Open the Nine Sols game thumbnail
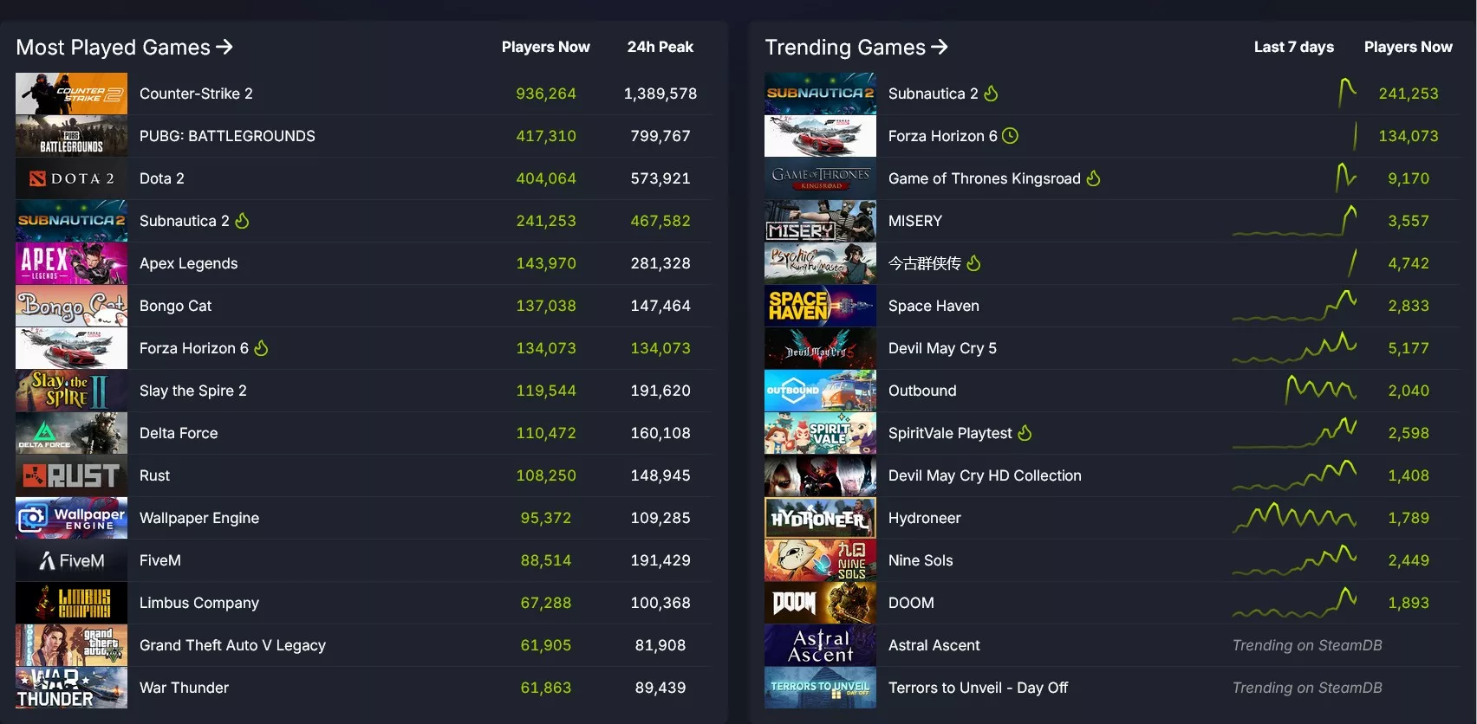Screen dimensions: 1477x724 [x=820, y=560]
